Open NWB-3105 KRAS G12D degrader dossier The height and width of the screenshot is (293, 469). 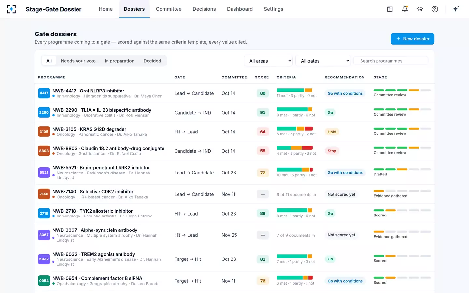tap(89, 129)
